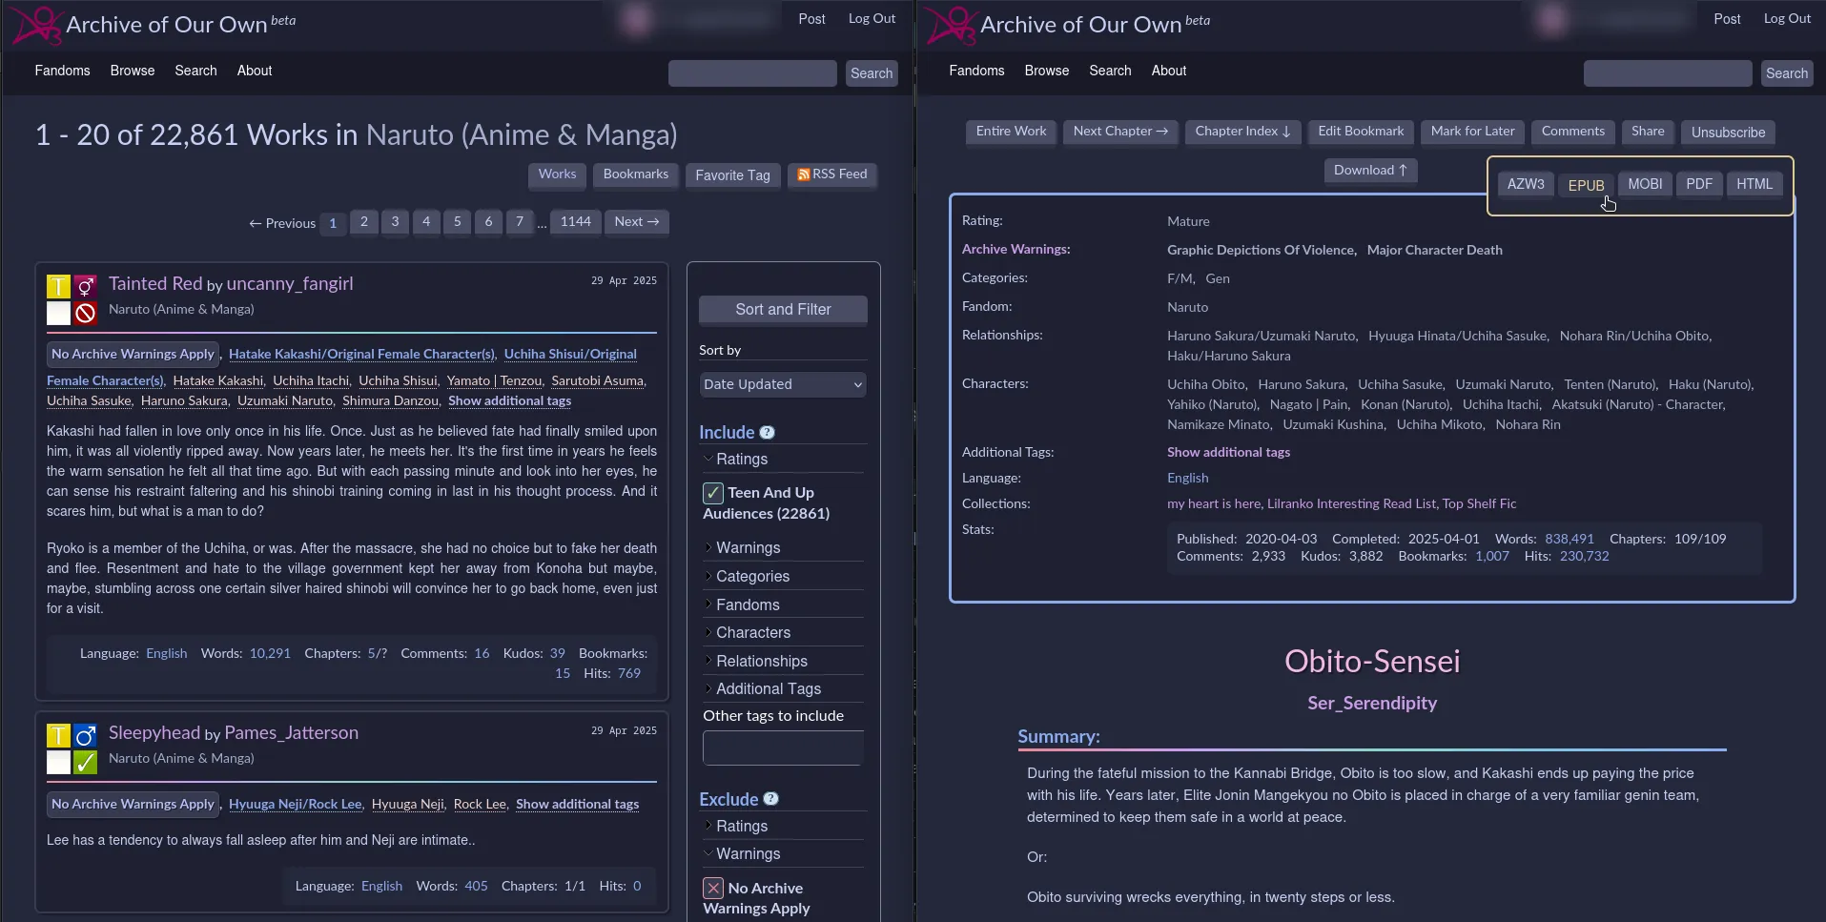Go to page 2 of works
1826x922 pixels.
363,222
